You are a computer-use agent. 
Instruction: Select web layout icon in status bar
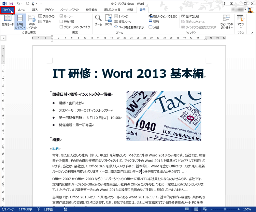pos(205,209)
